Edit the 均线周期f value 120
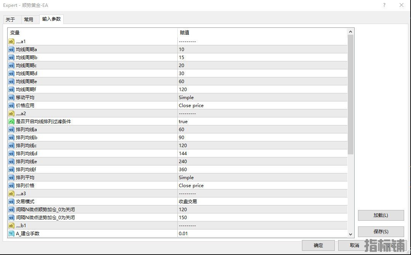The width and height of the screenshot is (411, 255). [262, 89]
